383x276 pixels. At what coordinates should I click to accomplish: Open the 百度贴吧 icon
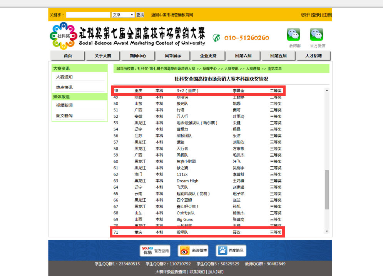(231, 251)
